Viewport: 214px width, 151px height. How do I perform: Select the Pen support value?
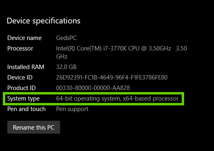[x=72, y=109]
